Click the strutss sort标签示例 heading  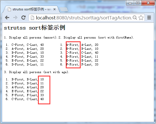pyautogui.click(x=35, y=28)
